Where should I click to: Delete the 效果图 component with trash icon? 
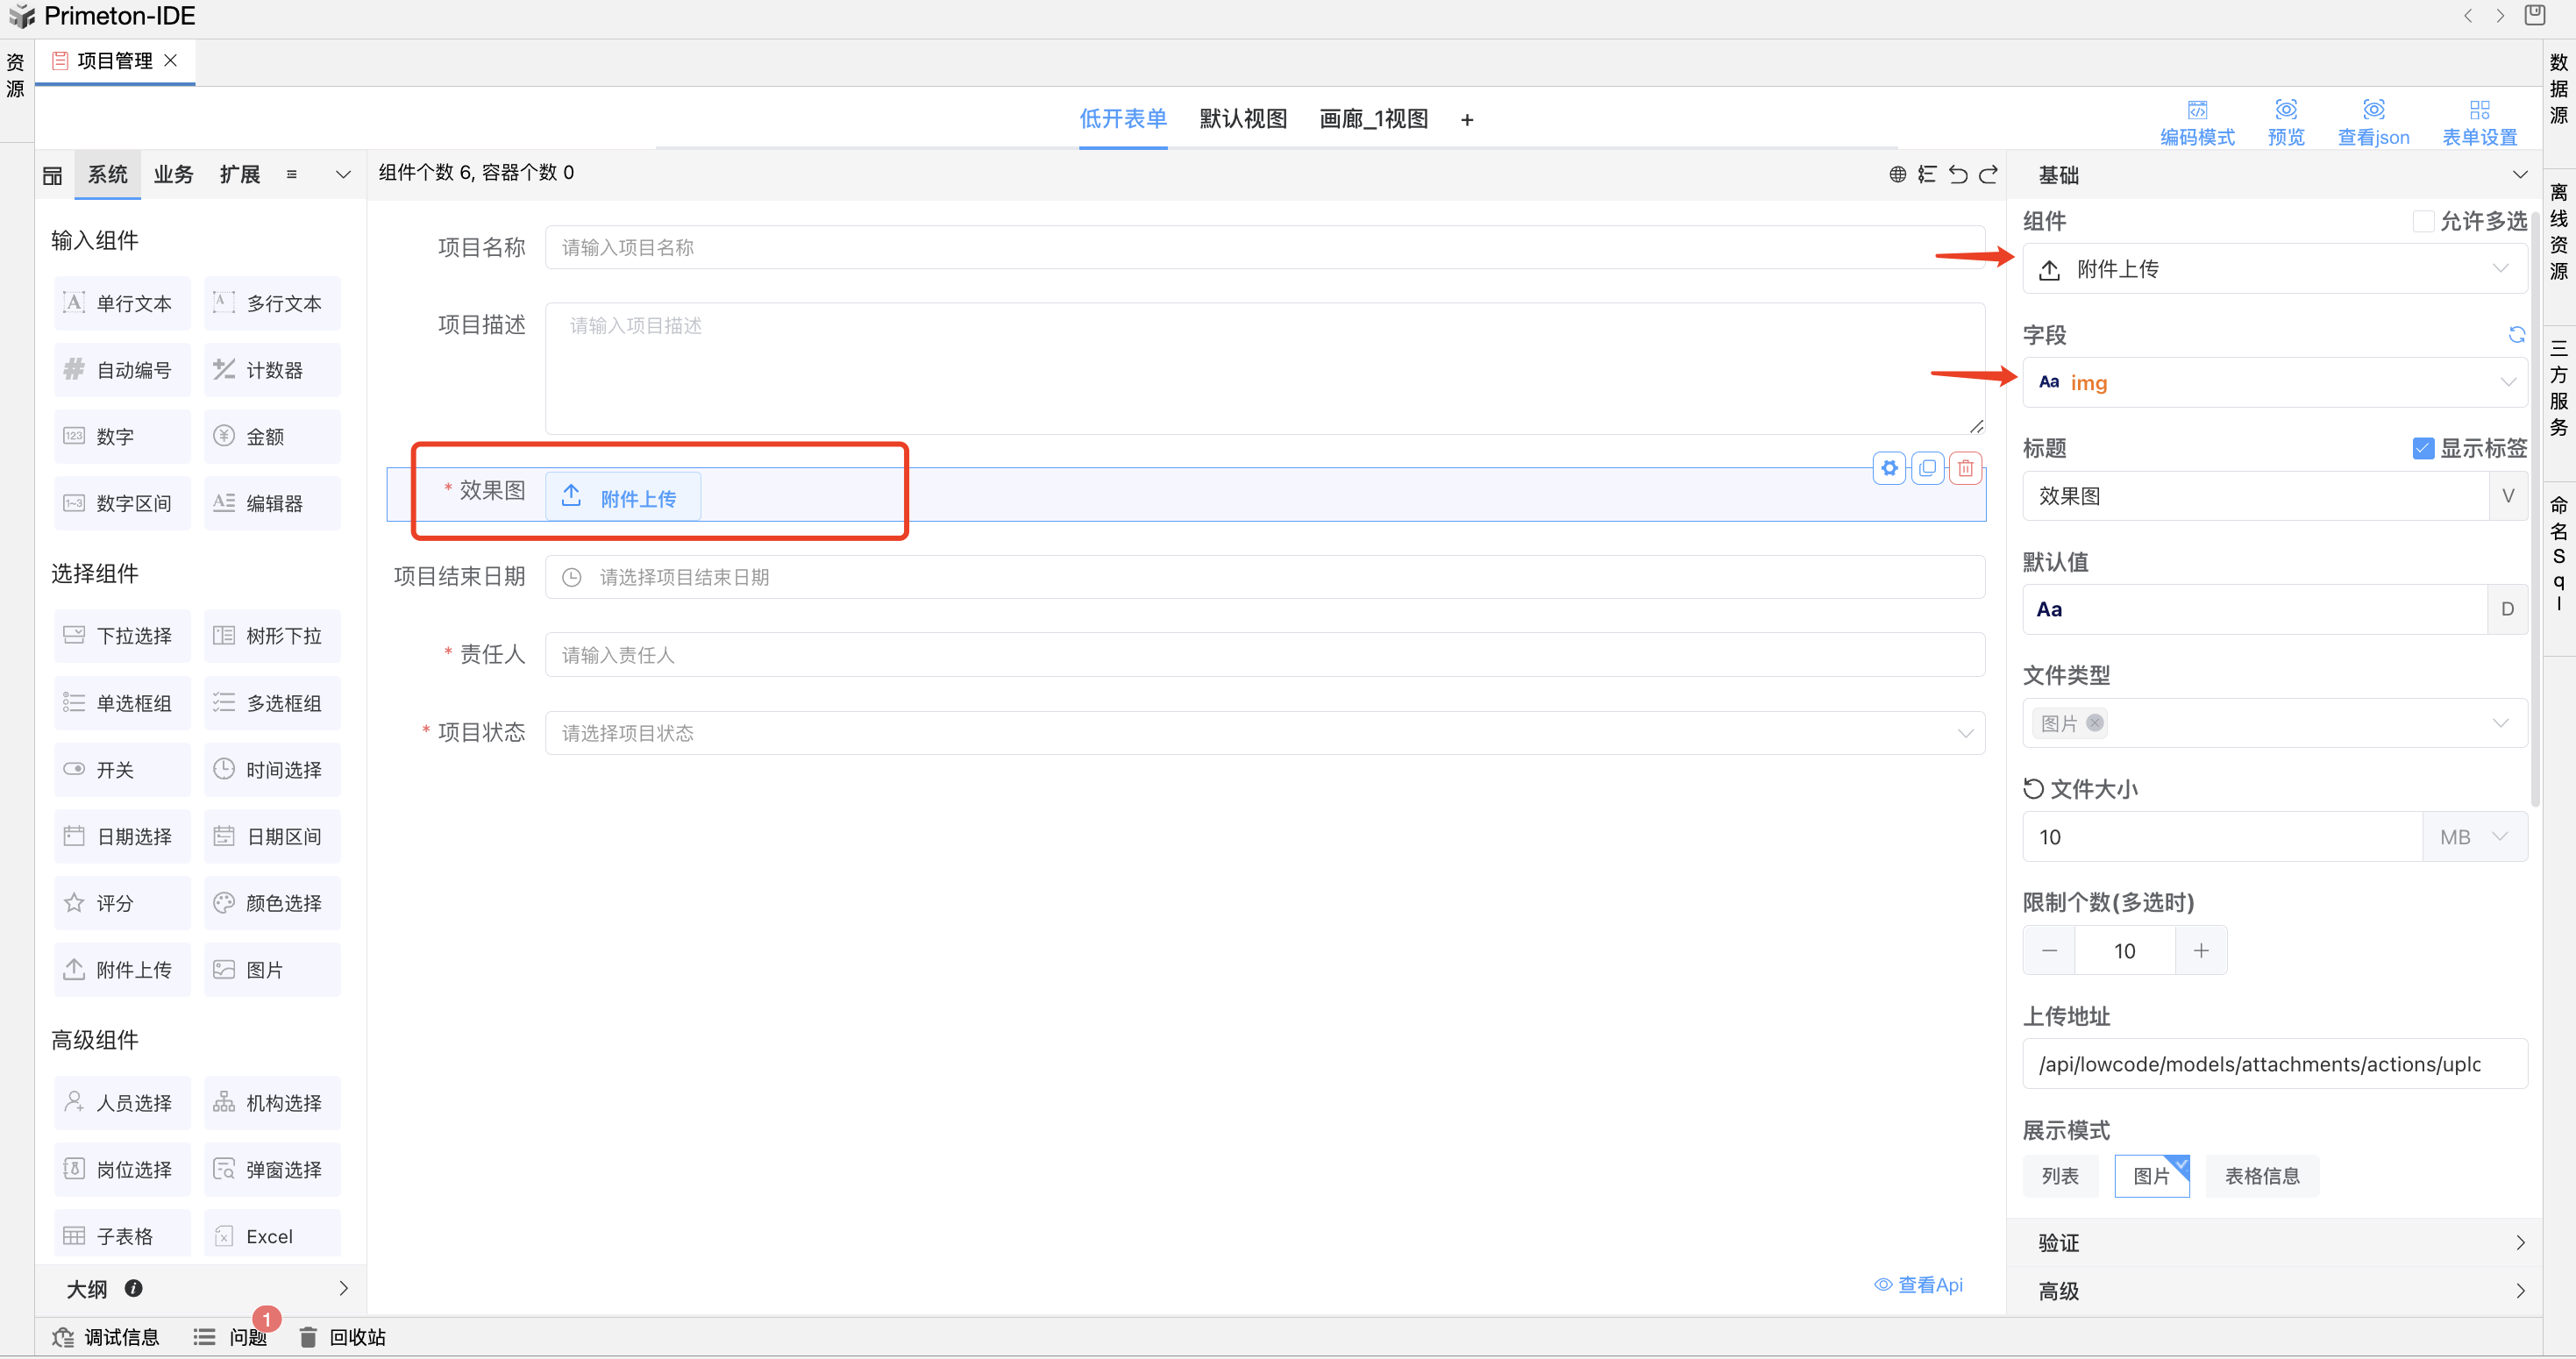tap(1965, 468)
